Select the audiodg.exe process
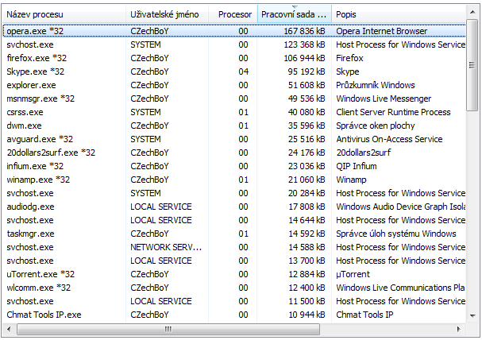Screen dimensions: 482x340 [x=234, y=207]
